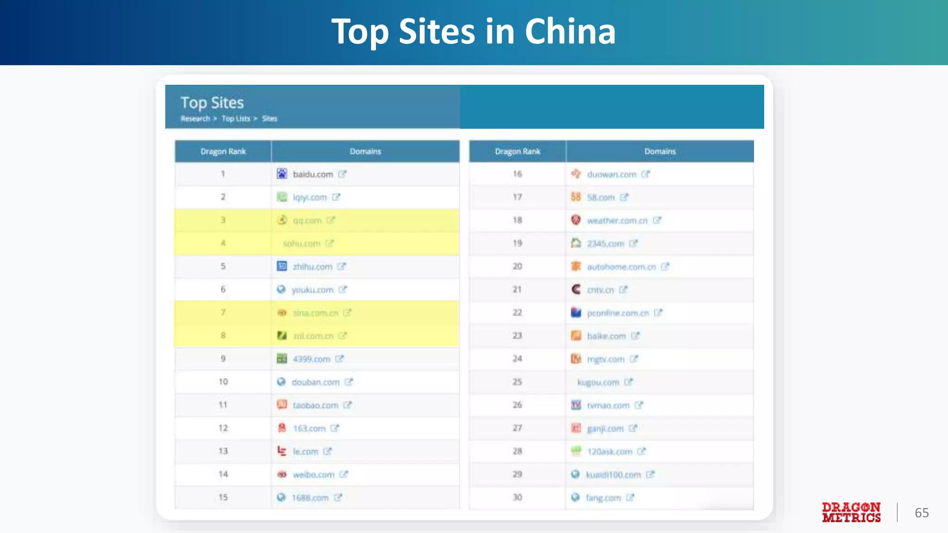Open external link icon beside zol.com.cn

pos(343,336)
